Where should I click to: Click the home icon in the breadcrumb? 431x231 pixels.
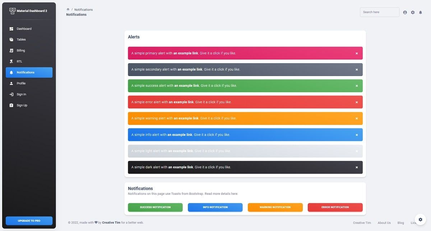[x=68, y=9]
